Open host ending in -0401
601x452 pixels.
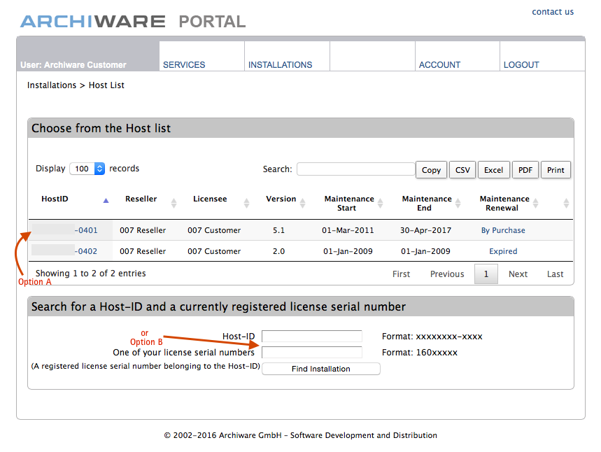pos(87,230)
